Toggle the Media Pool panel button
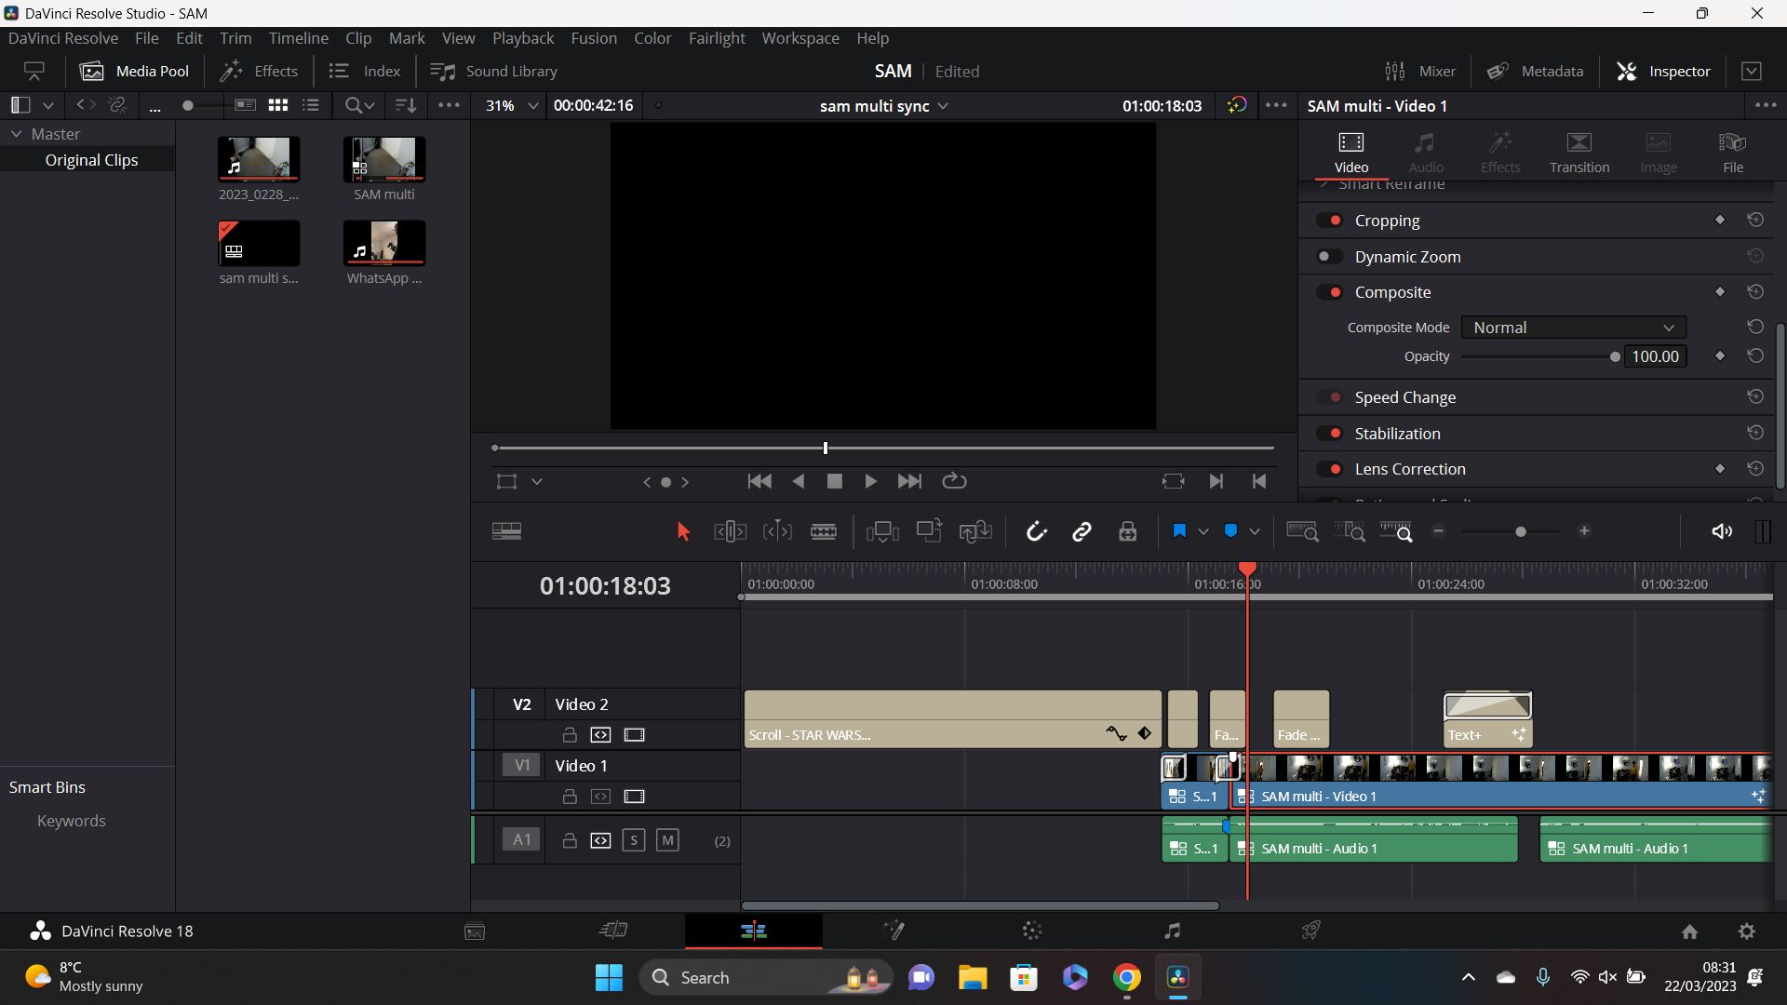This screenshot has width=1787, height=1005. (x=135, y=72)
